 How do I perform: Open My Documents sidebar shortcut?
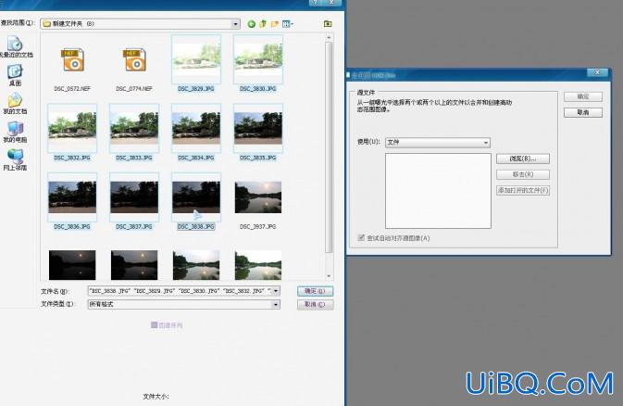pos(15,104)
